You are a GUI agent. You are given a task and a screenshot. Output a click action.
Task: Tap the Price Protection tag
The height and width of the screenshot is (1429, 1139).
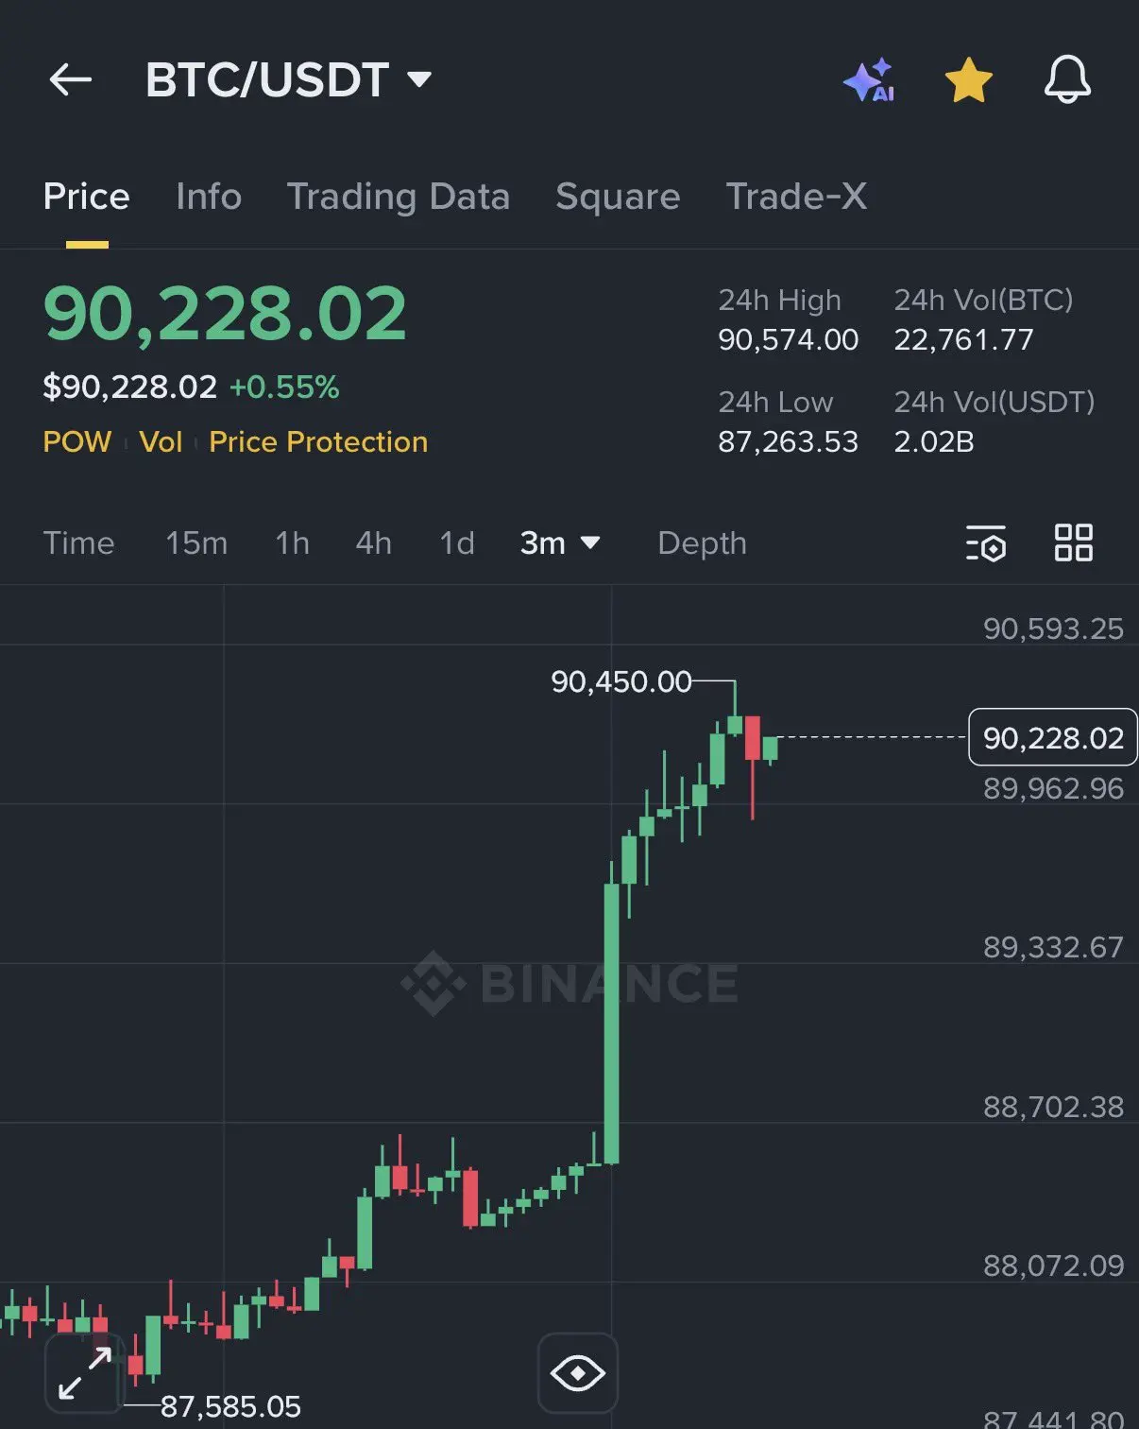coord(318,442)
